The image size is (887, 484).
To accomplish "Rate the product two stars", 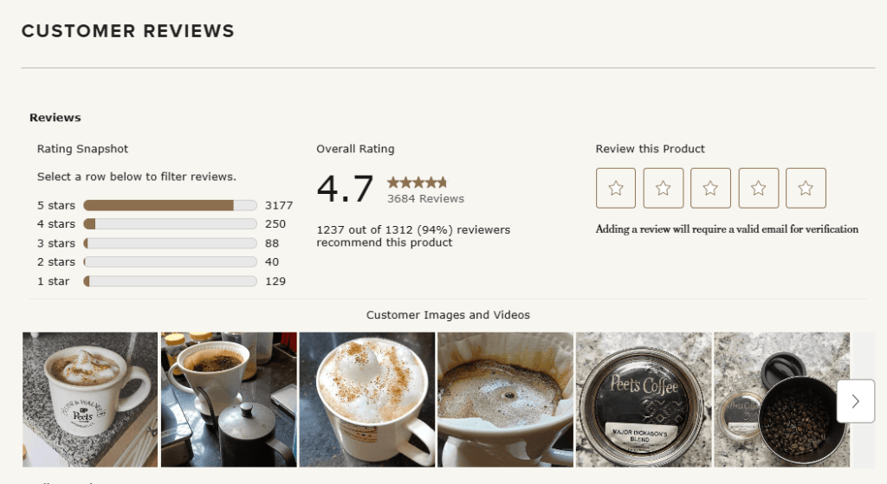I will click(x=663, y=188).
